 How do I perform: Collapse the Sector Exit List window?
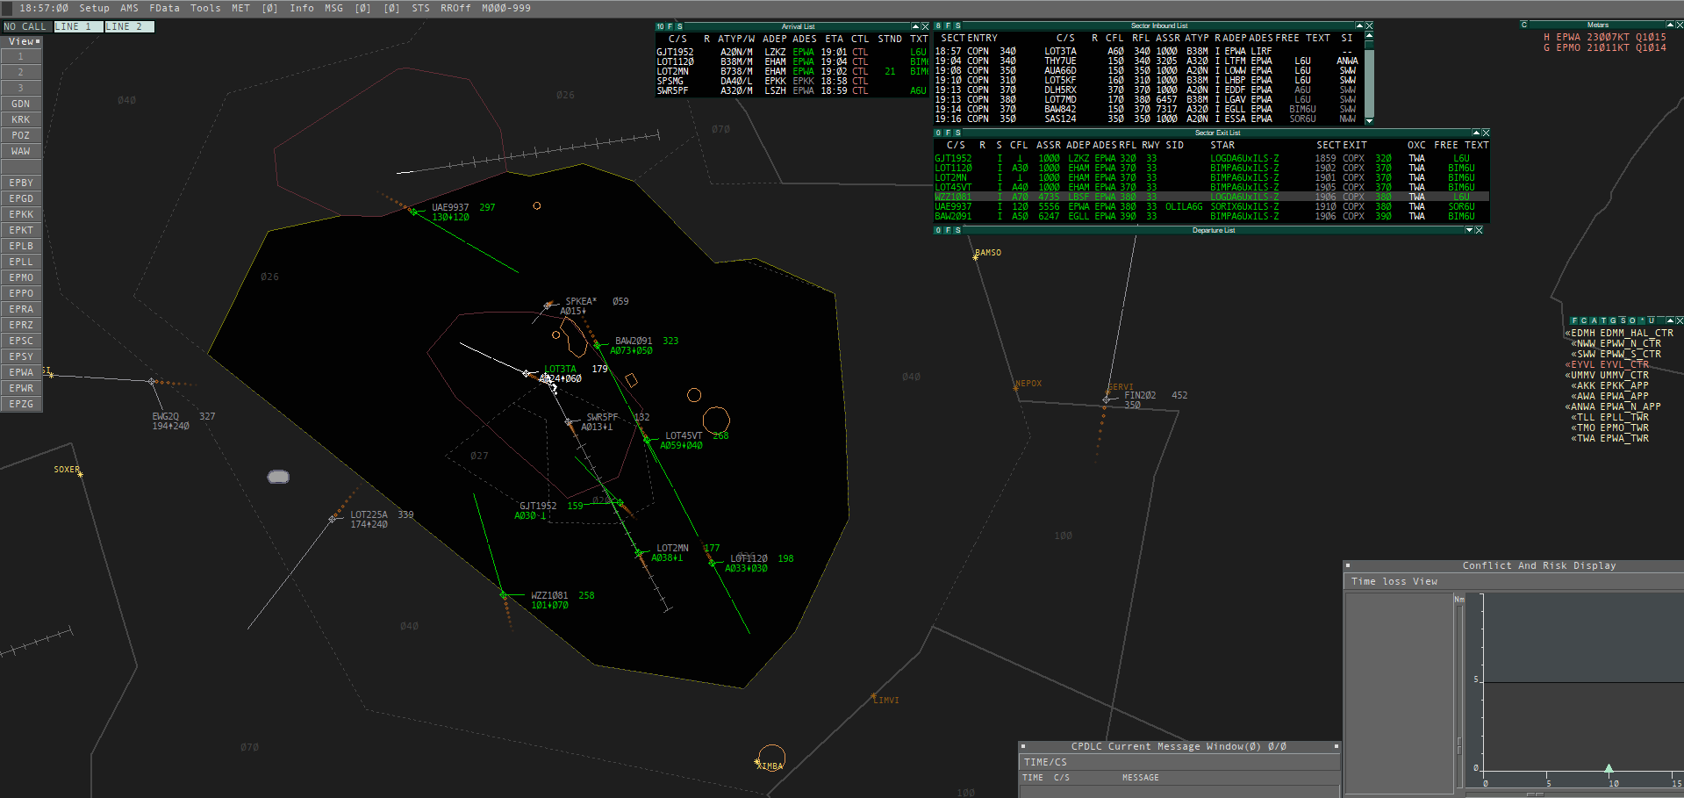coord(1476,133)
